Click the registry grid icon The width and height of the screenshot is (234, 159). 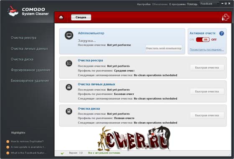pyautogui.click(x=69, y=63)
